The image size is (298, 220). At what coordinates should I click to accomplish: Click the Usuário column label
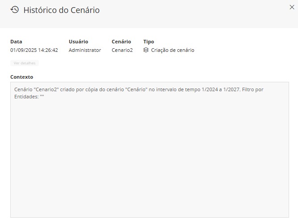click(x=78, y=42)
